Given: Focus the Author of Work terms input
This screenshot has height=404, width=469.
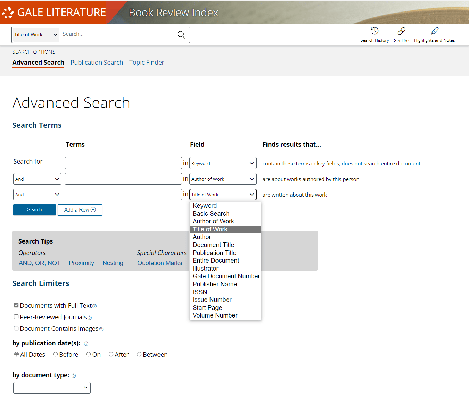Looking at the screenshot, I should pos(123,179).
